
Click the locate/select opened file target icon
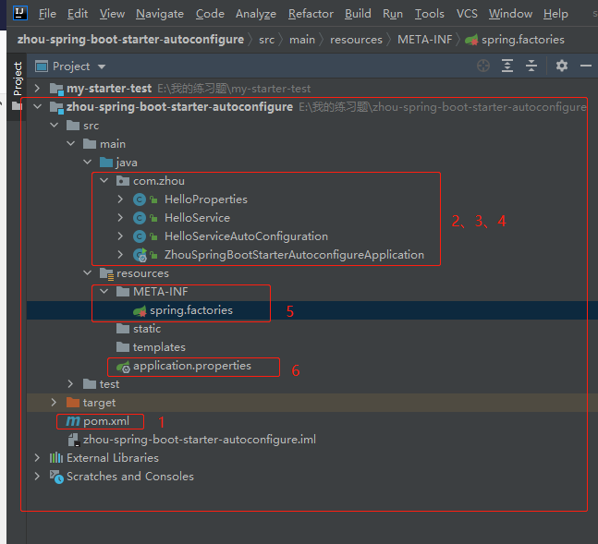coord(483,66)
